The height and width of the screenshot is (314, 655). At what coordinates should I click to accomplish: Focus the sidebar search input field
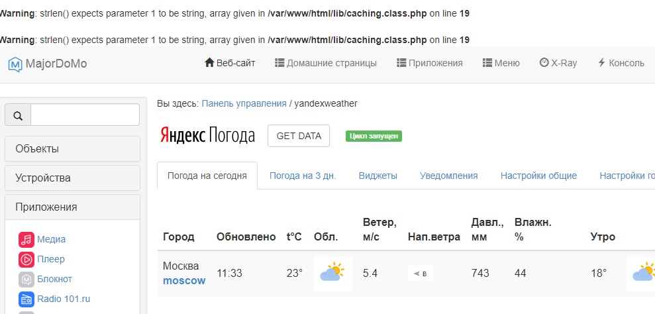click(85, 115)
